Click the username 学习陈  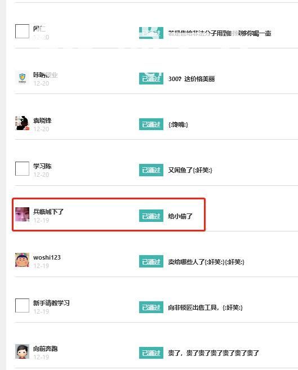point(42,166)
